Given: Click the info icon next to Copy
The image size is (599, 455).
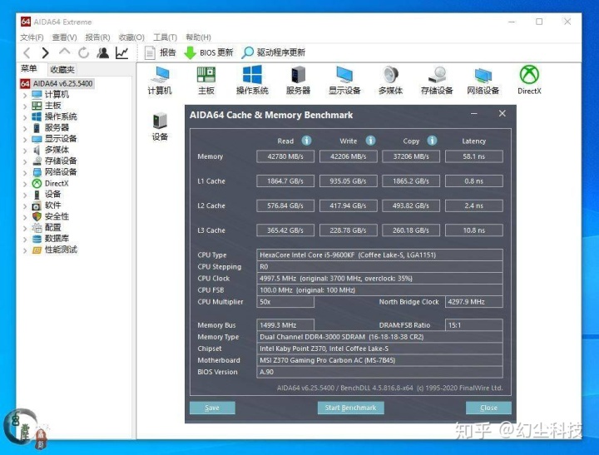Looking at the screenshot, I should 432,141.
